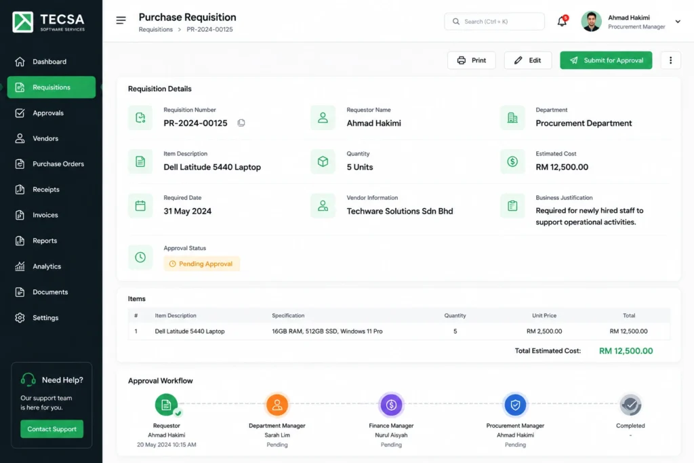The height and width of the screenshot is (463, 694).
Task: Click the Estimated Cost dollar icon
Action: [x=512, y=161]
